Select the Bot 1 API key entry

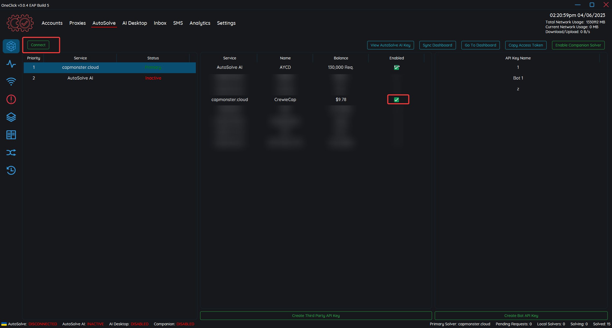(x=518, y=78)
